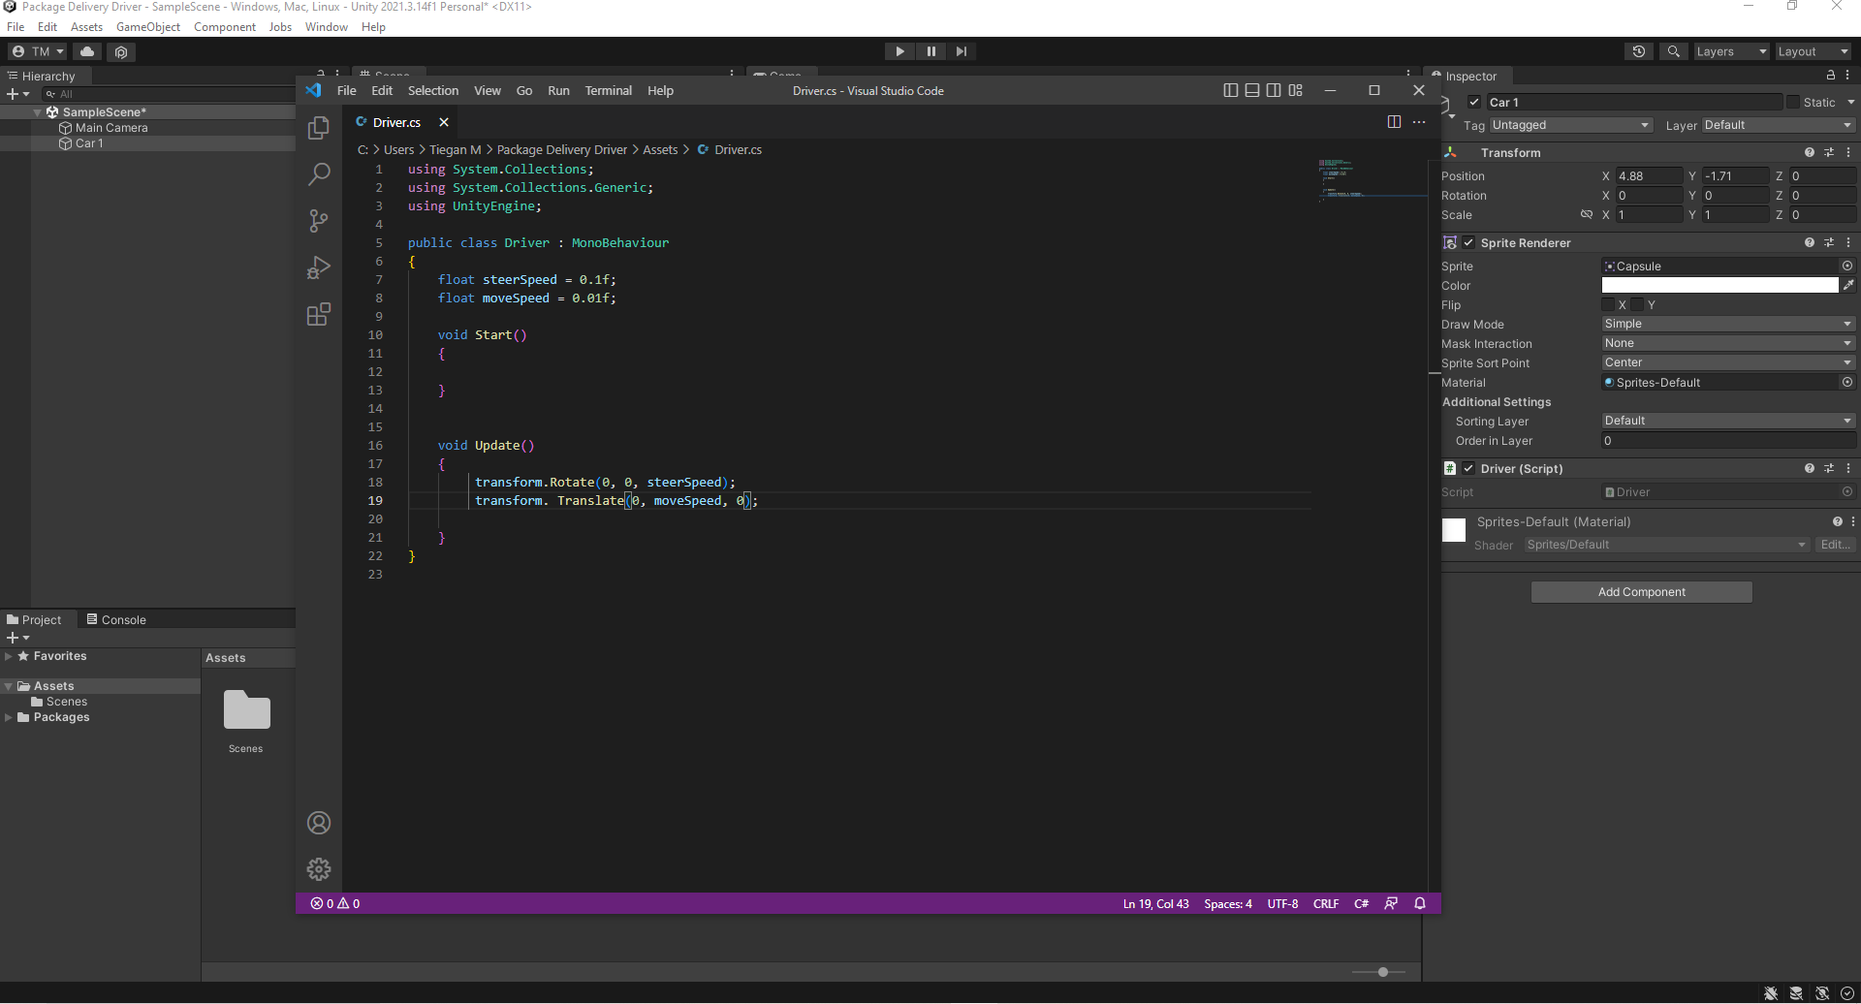Open VS Code Terminal menu

pos(609,90)
